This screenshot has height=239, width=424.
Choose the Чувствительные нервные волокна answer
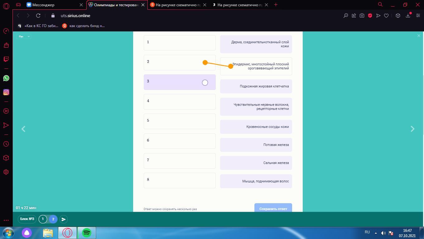coord(256,107)
